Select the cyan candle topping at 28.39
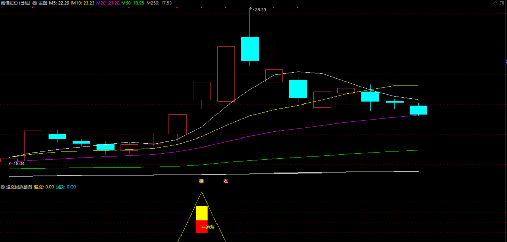 pyautogui.click(x=249, y=49)
